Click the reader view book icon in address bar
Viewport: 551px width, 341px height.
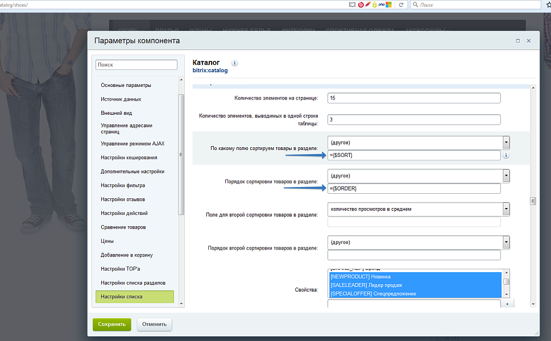tap(352, 5)
